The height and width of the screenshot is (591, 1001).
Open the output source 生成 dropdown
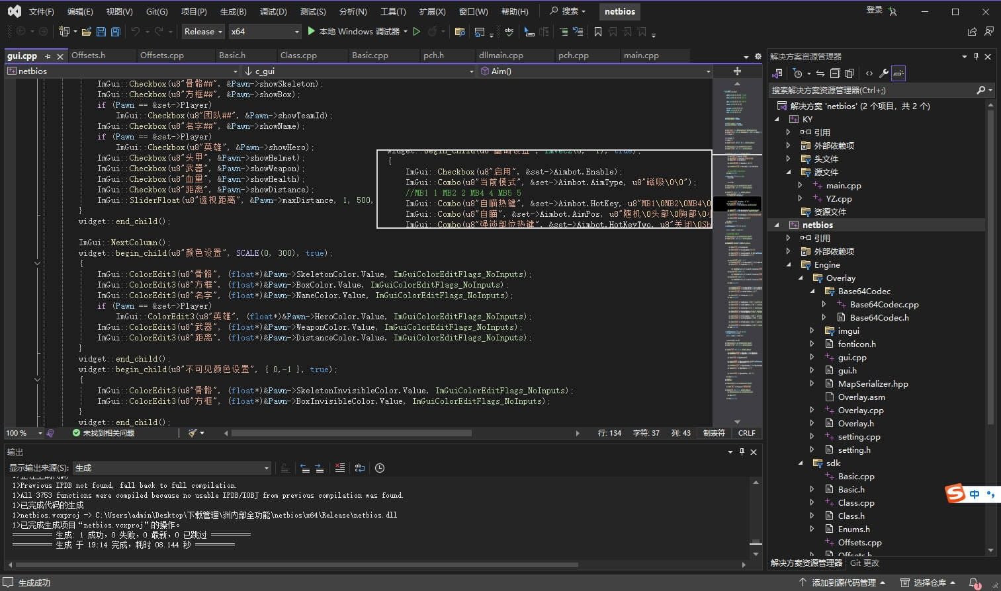pos(172,468)
